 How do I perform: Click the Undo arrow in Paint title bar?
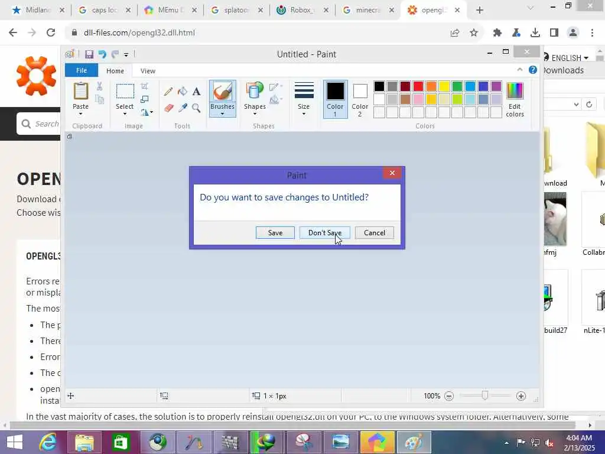(x=102, y=54)
